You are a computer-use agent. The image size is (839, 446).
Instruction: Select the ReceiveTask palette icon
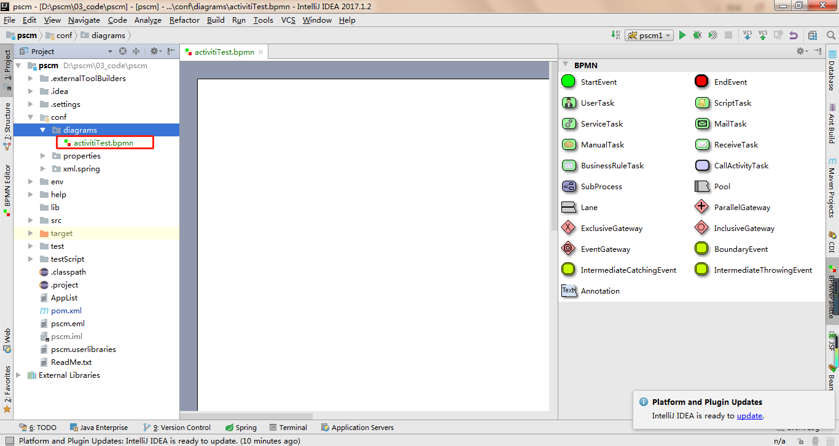[702, 144]
